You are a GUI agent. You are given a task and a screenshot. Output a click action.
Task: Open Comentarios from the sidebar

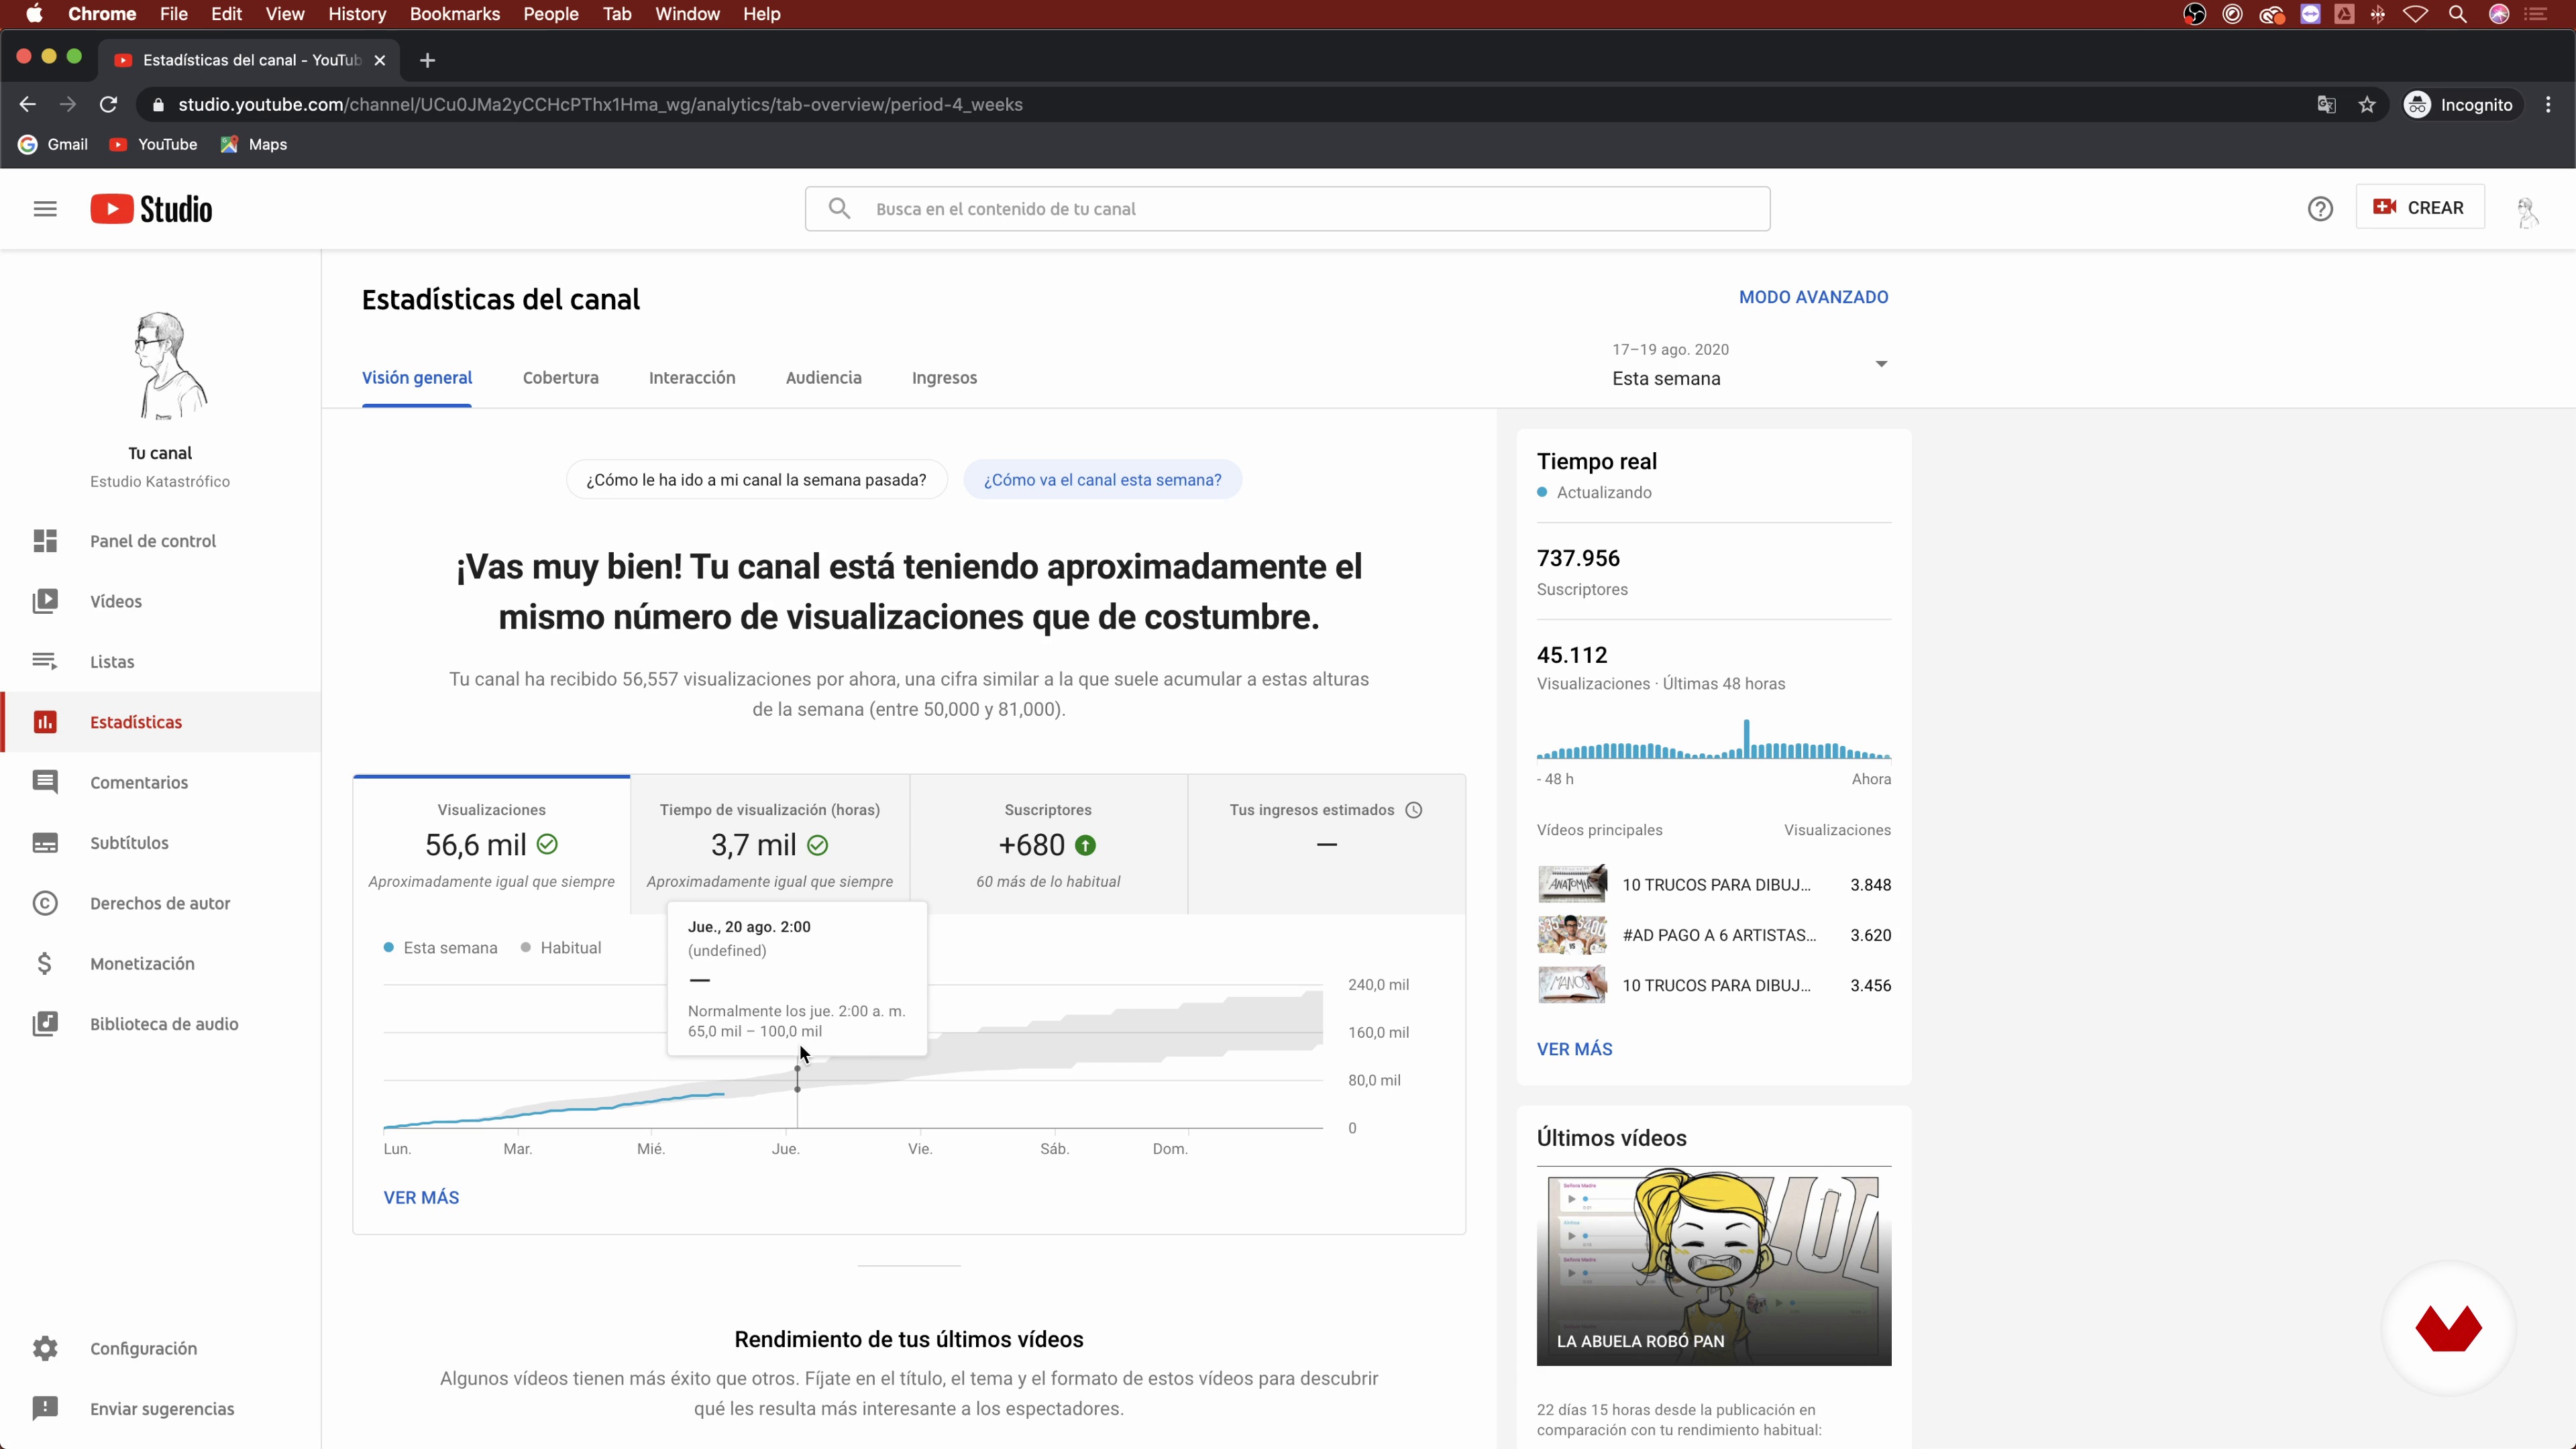[139, 782]
